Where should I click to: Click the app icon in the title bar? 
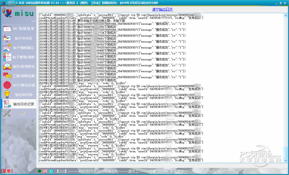3,3
